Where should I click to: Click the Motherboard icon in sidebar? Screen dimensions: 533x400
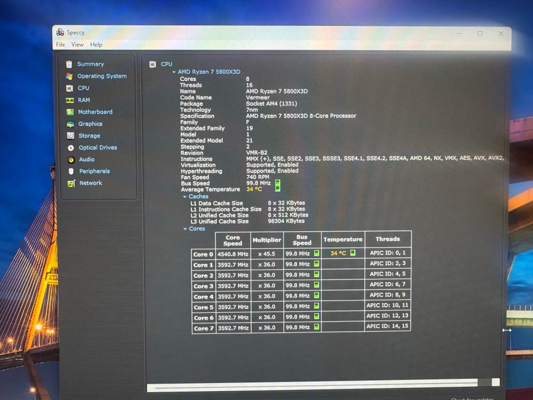point(70,112)
